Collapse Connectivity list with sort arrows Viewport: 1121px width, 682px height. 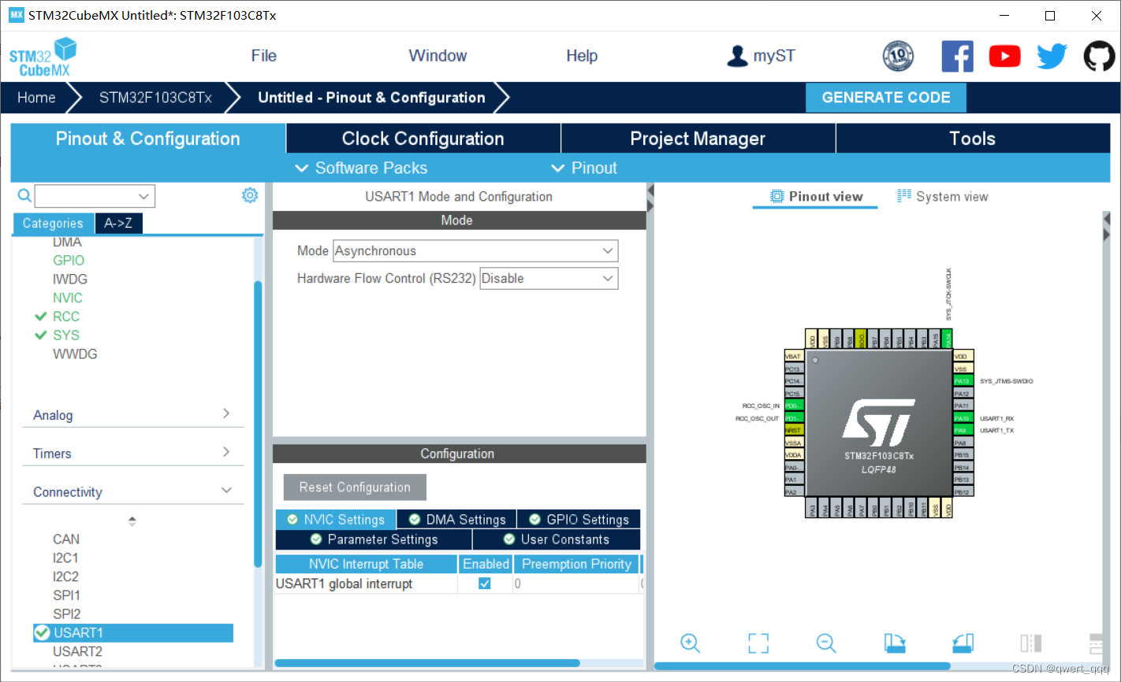[132, 521]
